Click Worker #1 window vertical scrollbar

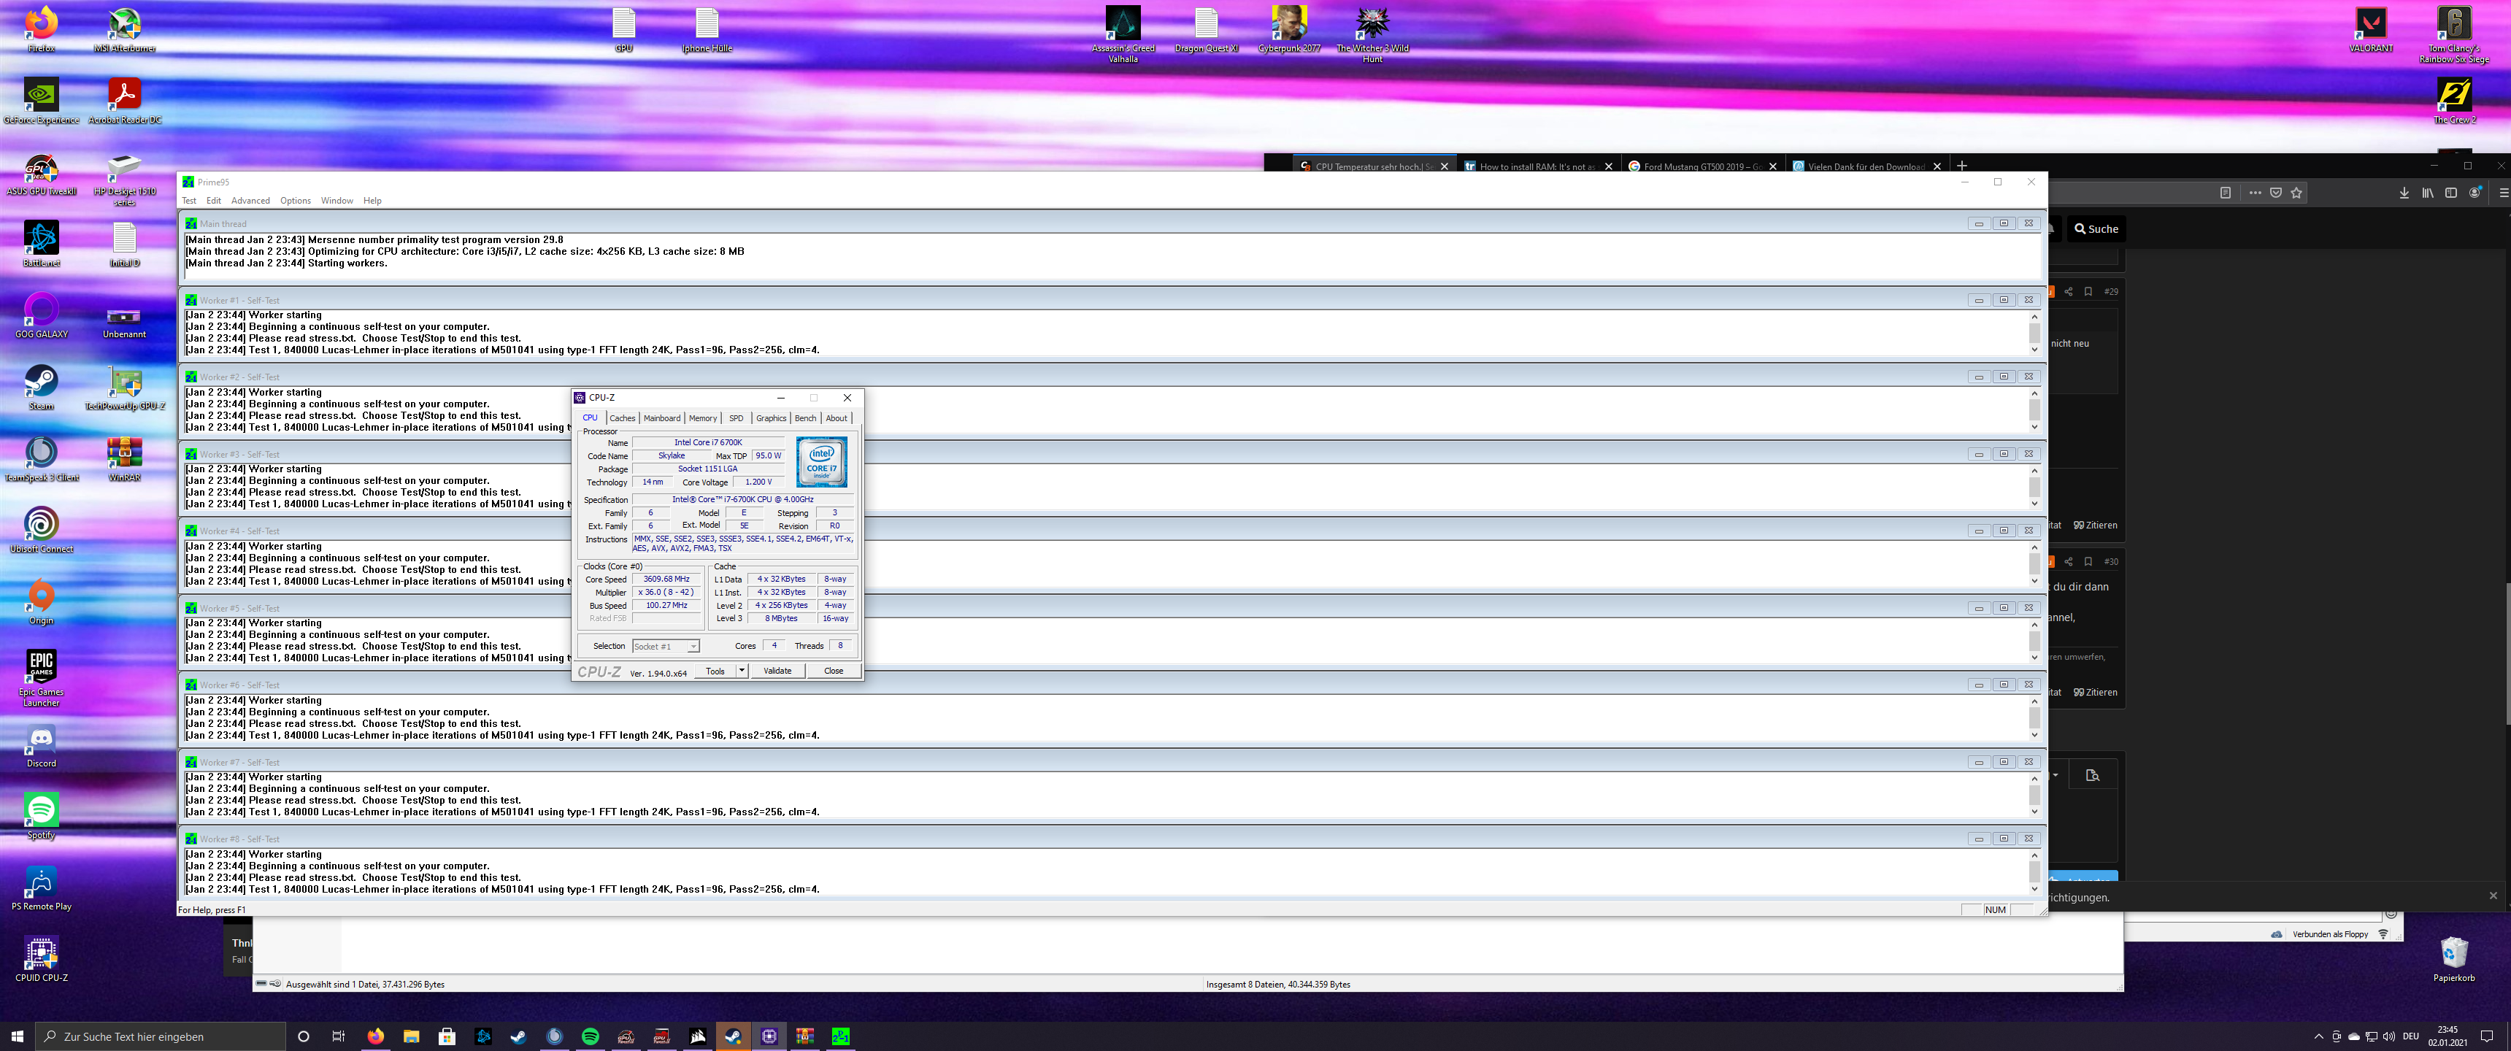(2034, 333)
